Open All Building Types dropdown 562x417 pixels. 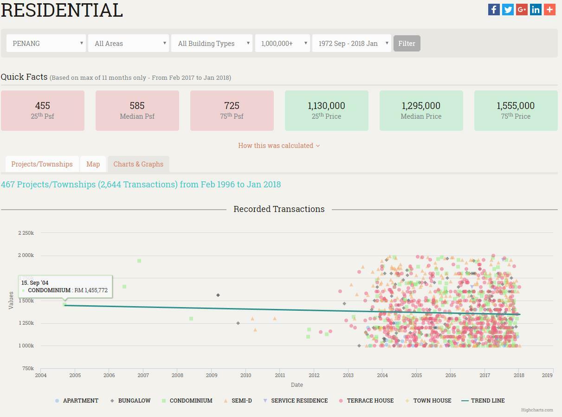click(x=212, y=43)
